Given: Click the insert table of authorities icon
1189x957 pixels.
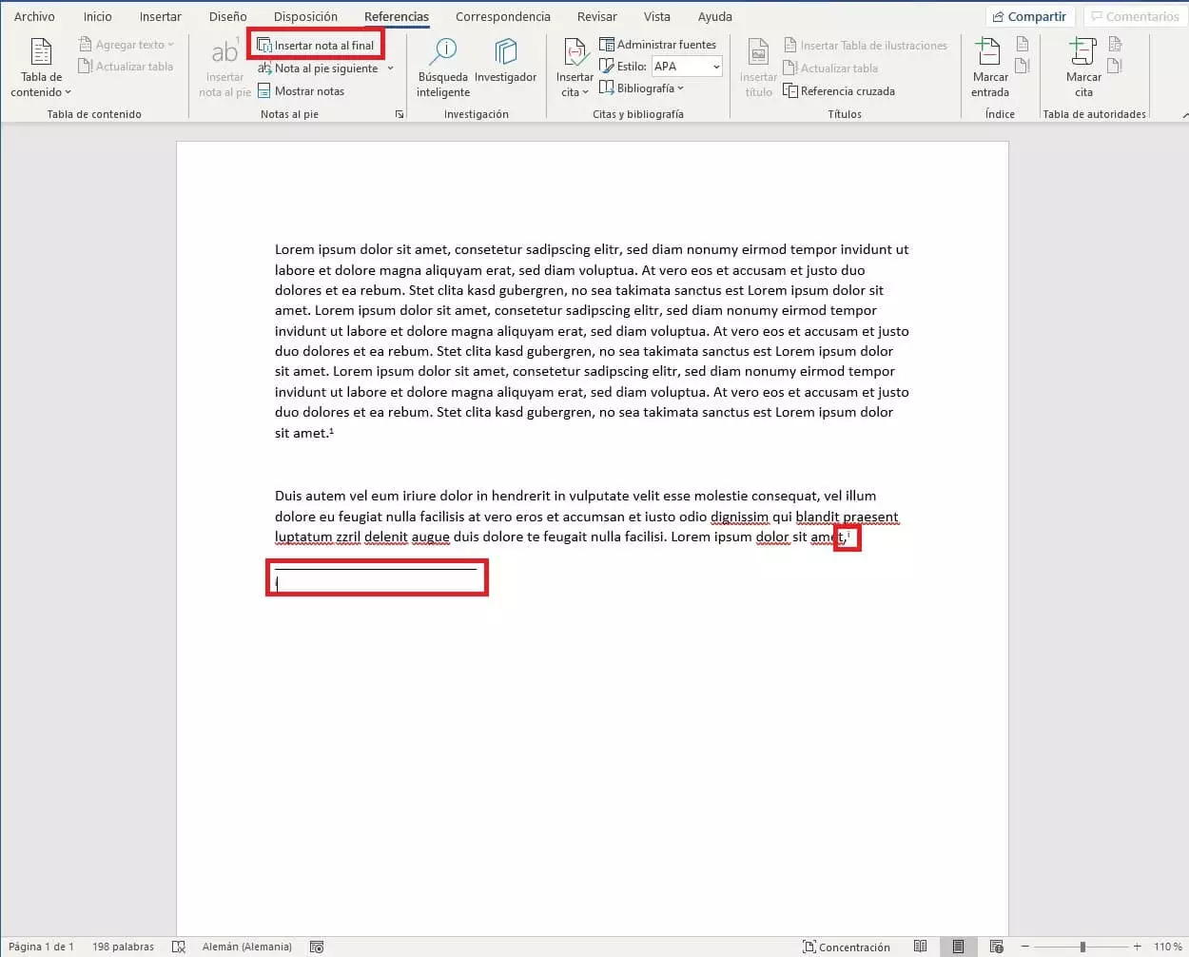Looking at the screenshot, I should point(1116,44).
